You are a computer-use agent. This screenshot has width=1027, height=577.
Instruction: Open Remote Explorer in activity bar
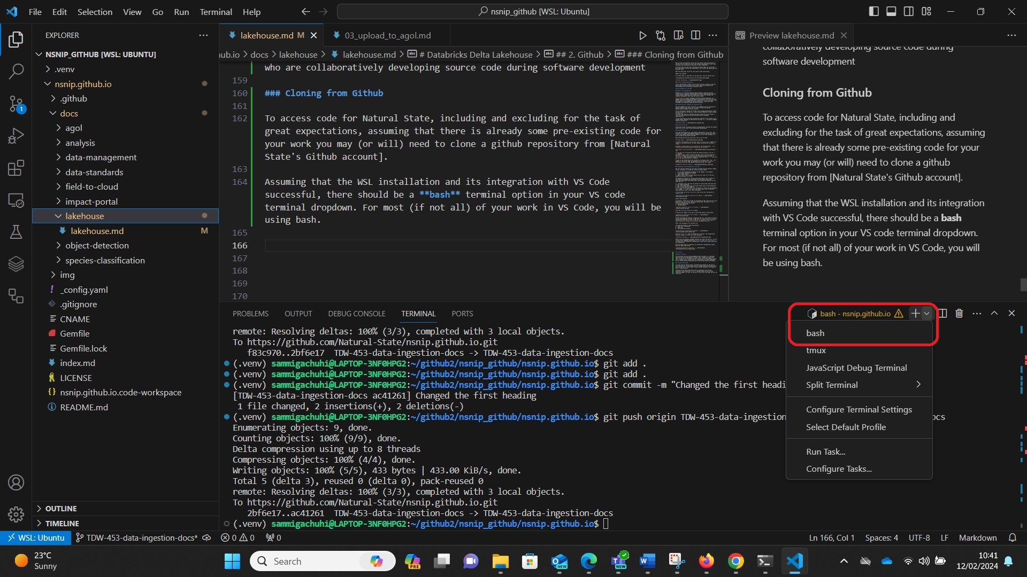pos(16,200)
